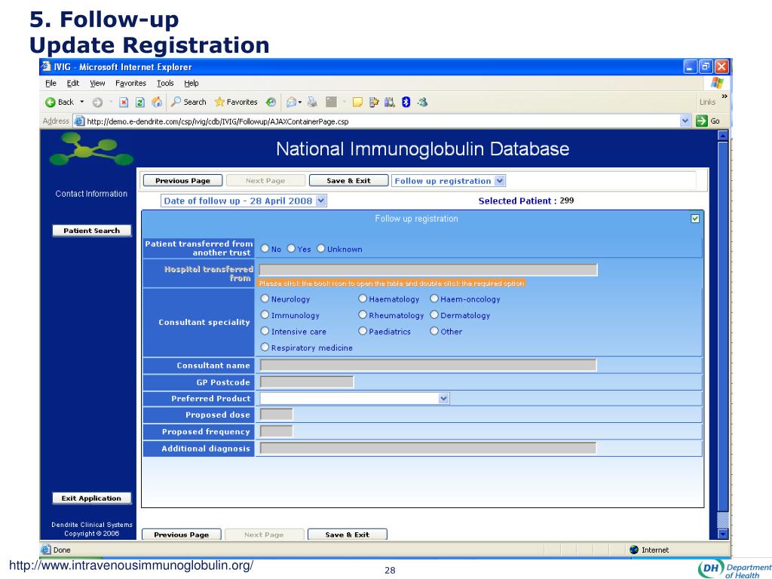This screenshot has height=579, width=772.
Task: Click the top Previous Page button
Action: pyautogui.click(x=182, y=181)
